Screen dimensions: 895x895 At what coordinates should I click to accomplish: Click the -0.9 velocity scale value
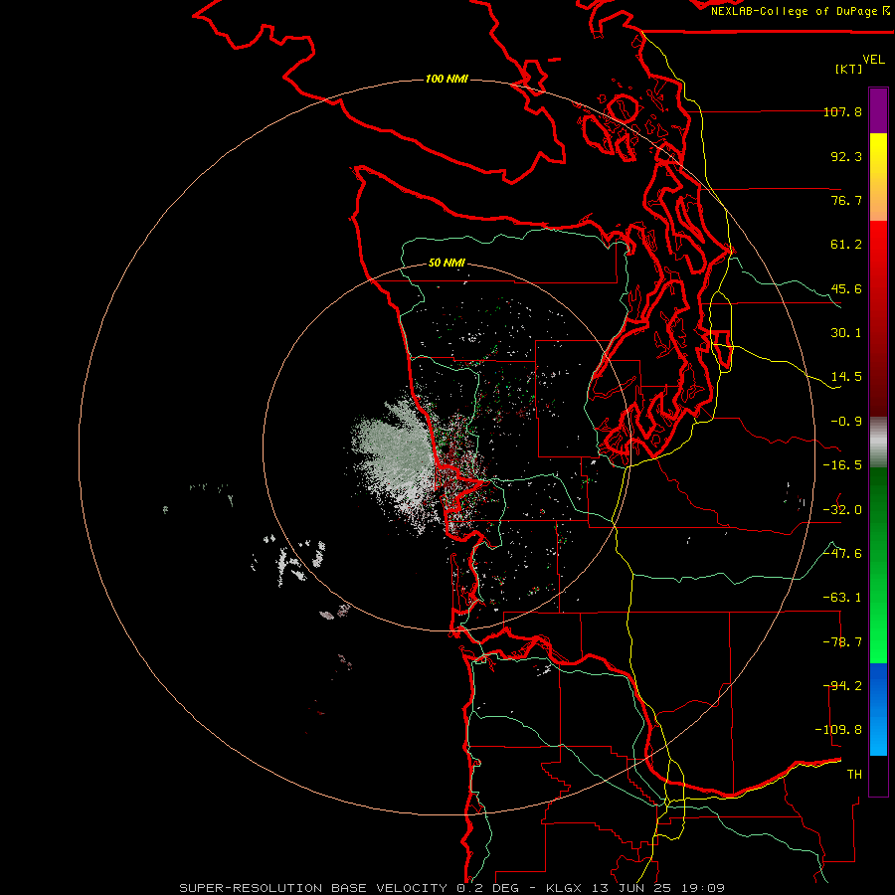click(x=846, y=422)
